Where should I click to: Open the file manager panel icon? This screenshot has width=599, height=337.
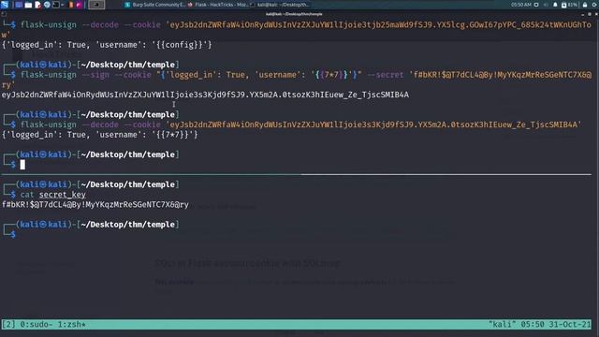[x=28, y=5]
